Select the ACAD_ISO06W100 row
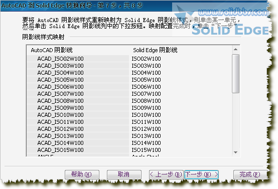The width and height of the screenshot is (278, 189). point(78,87)
